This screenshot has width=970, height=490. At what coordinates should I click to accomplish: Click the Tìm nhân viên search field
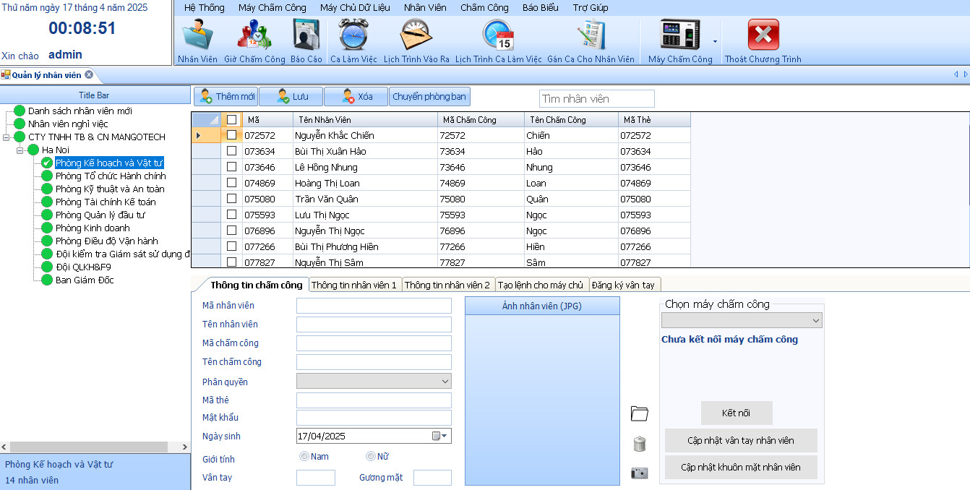coord(596,99)
